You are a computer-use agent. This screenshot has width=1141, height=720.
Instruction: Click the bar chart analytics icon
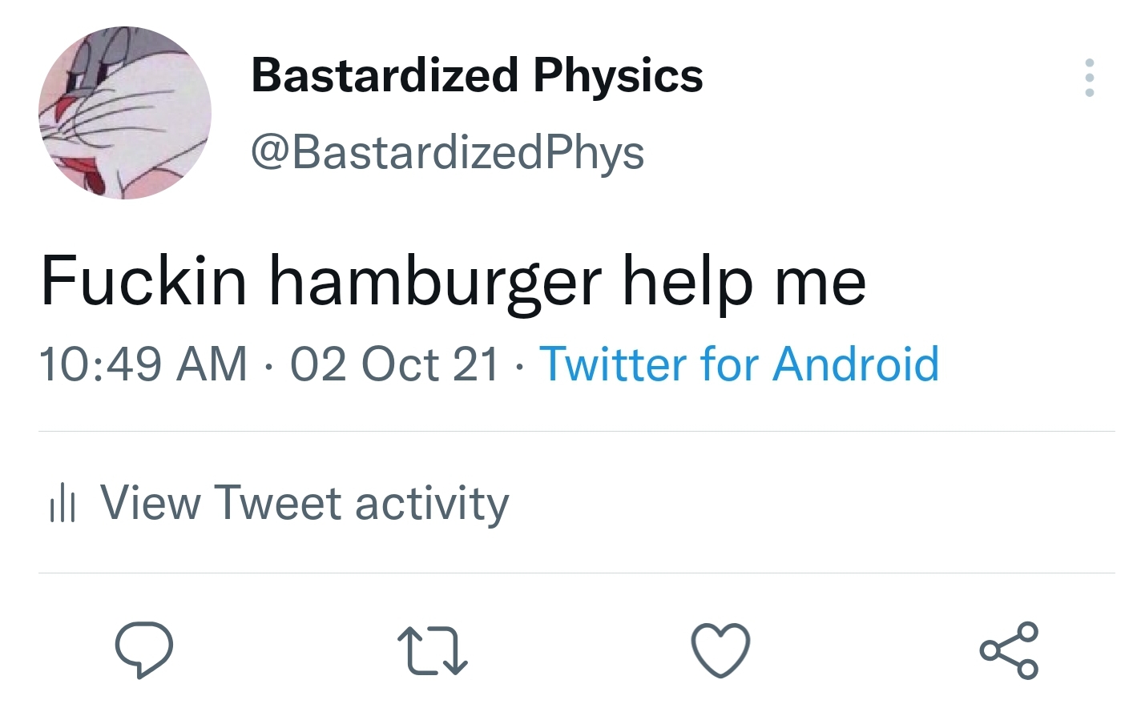pyautogui.click(x=62, y=505)
